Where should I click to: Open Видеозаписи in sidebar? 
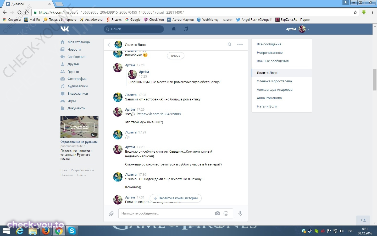click(78, 93)
